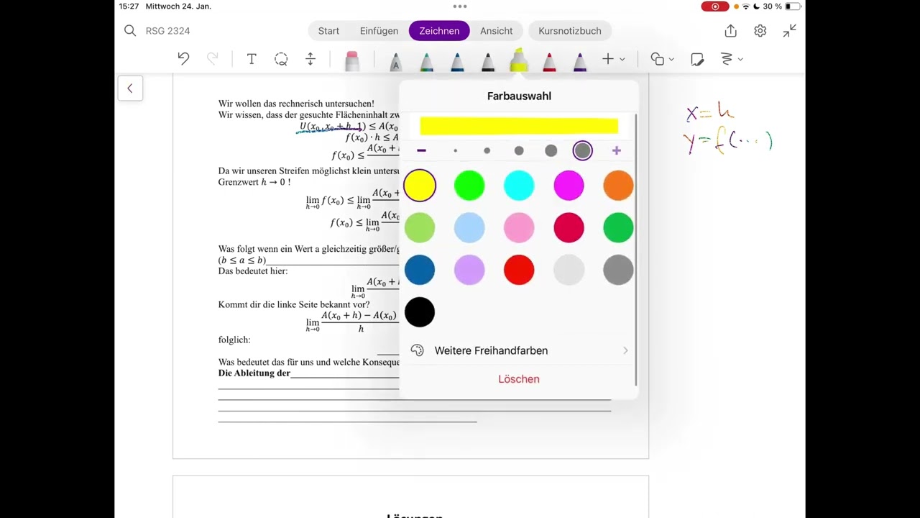The width and height of the screenshot is (920, 518).
Task: Select the Text tool (T icon)
Action: pyautogui.click(x=252, y=59)
